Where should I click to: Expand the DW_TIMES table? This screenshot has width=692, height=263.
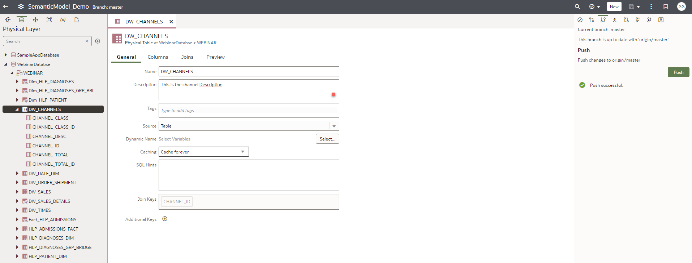tap(17, 210)
